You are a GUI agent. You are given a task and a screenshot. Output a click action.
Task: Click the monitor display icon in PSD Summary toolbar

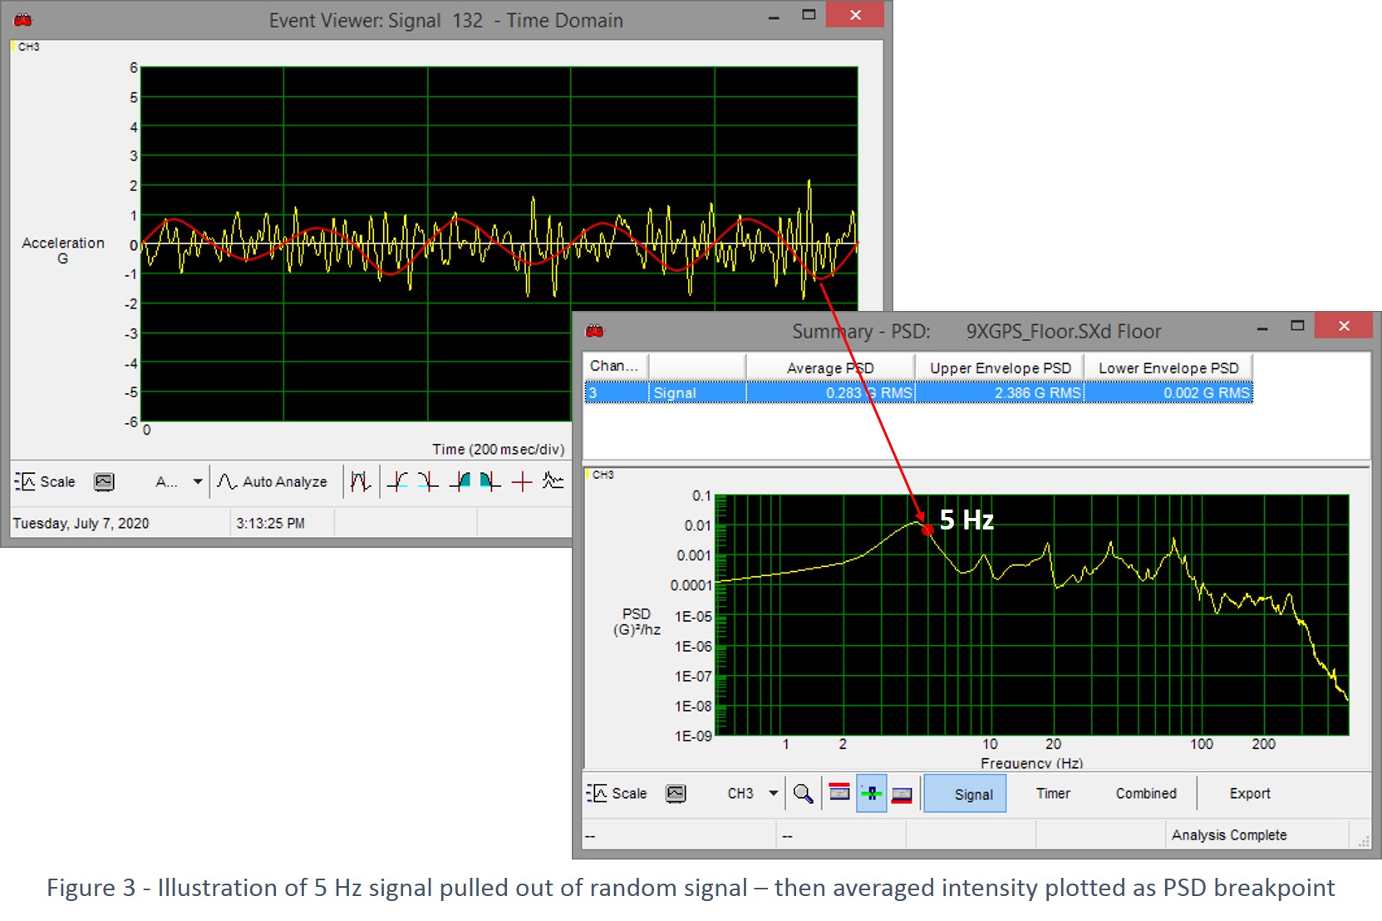point(676,794)
